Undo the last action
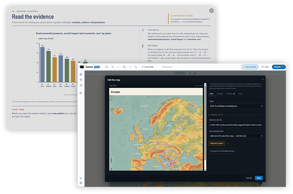 pos(112,67)
